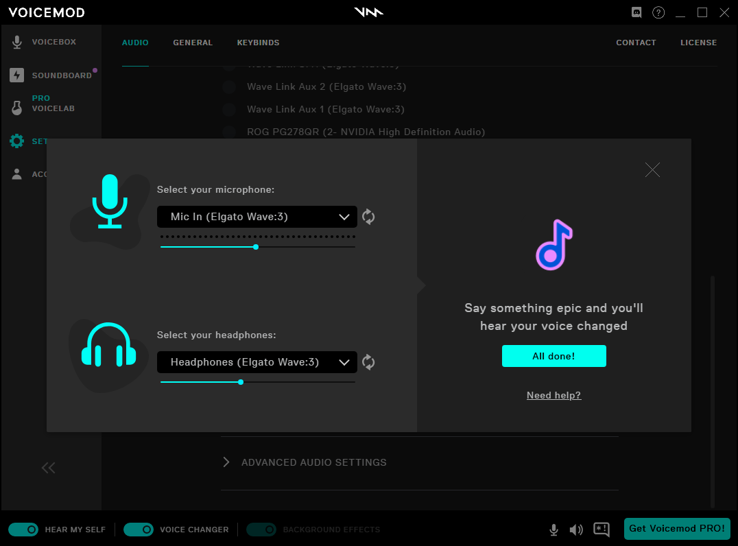738x546 pixels.
Task: Expand Advanced Audio Settings section
Action: [x=313, y=462]
